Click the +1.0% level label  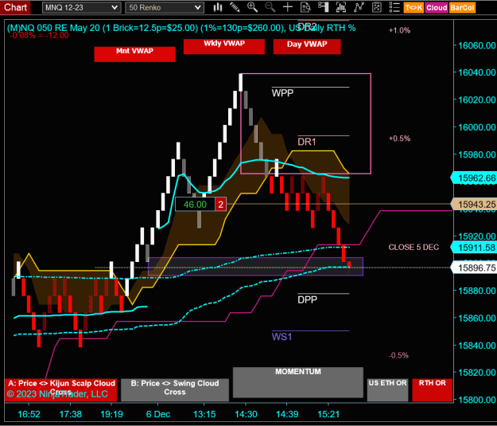(x=399, y=30)
